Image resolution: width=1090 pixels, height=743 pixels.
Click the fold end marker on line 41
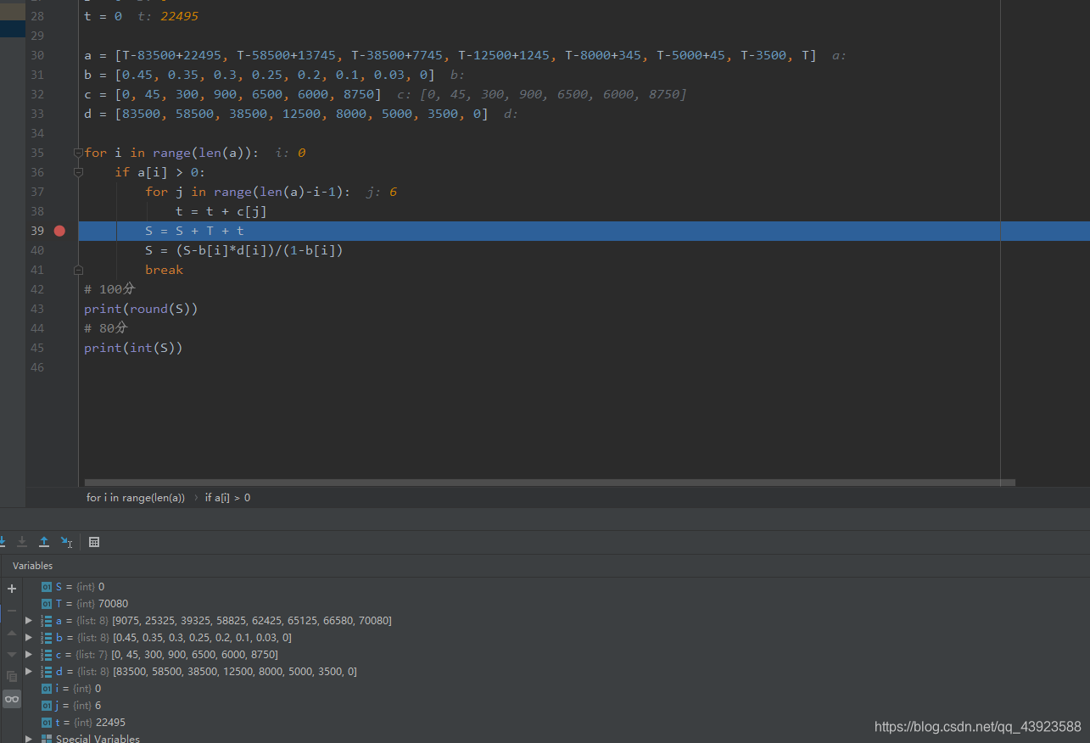click(x=78, y=270)
